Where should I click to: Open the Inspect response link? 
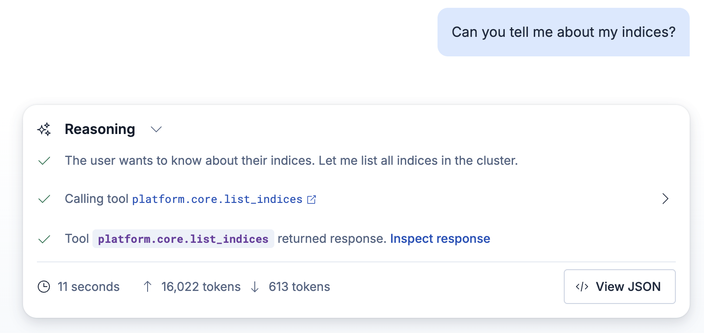[440, 238]
